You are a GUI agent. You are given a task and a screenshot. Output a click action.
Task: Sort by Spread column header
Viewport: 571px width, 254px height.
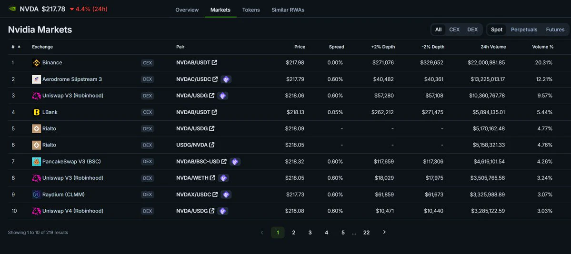[x=337, y=47]
